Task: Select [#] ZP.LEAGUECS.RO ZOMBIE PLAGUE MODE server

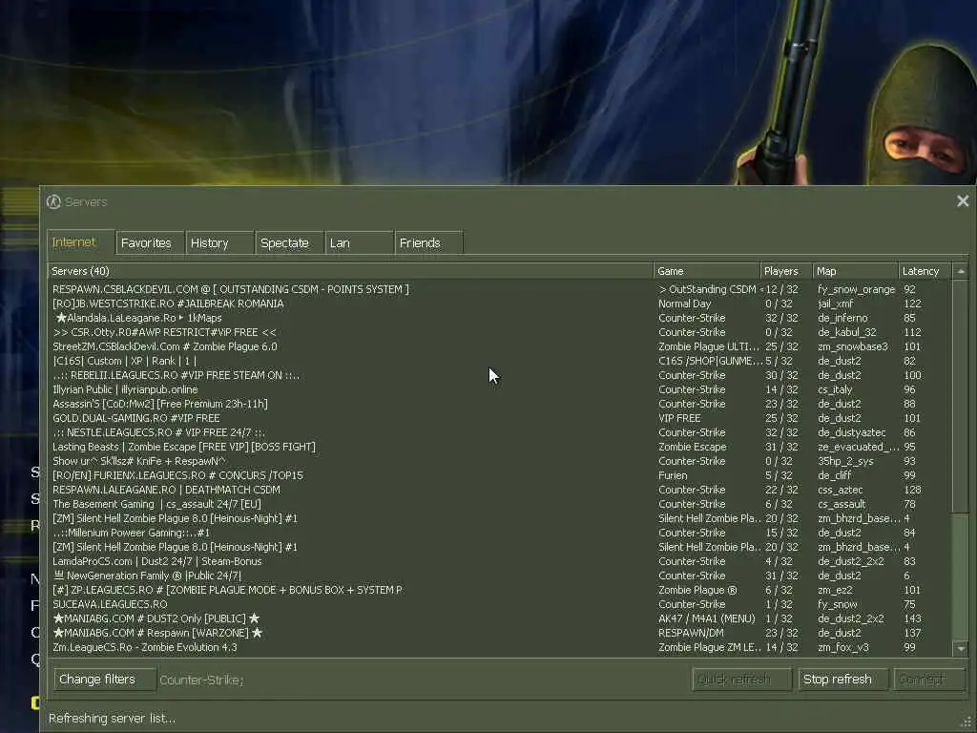Action: point(502,590)
